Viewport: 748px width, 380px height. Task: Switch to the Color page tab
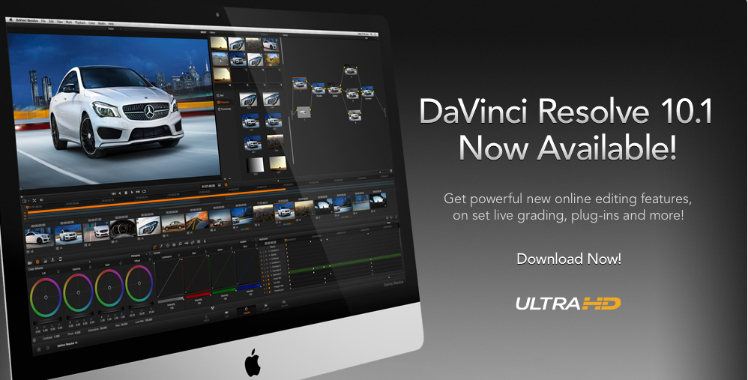(247, 310)
